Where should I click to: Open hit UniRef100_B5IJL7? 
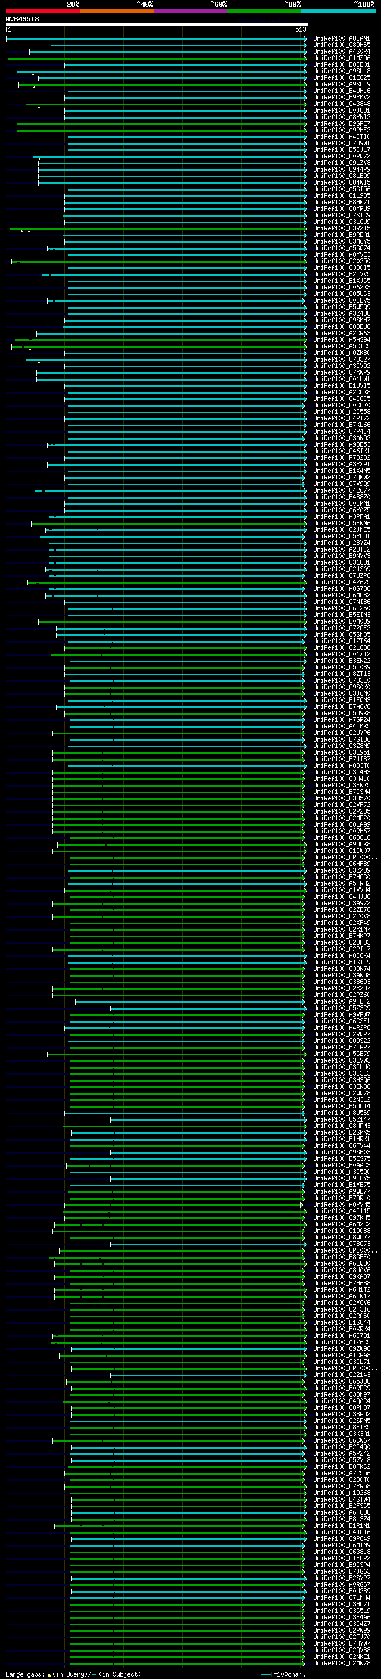(341, 150)
